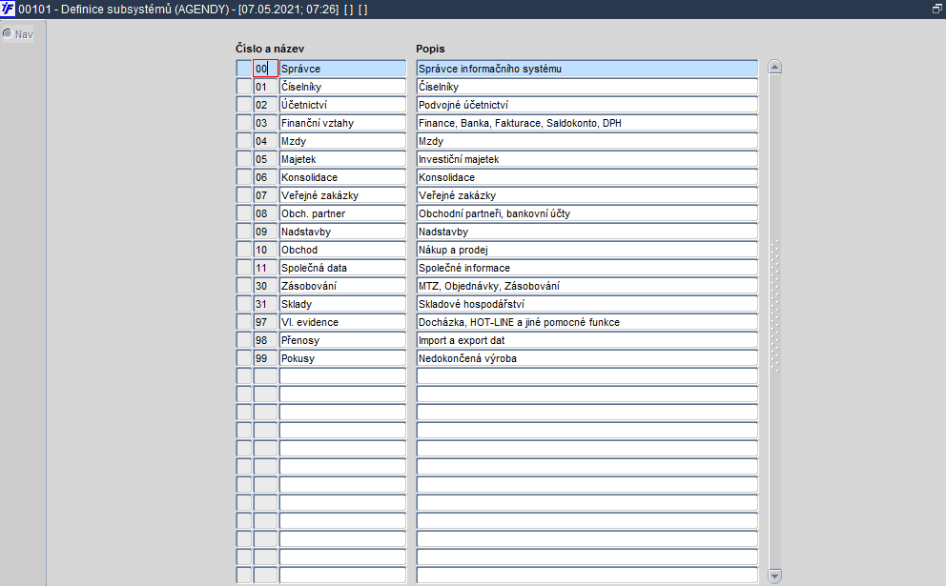Select row marker for 06 Konsolidace
This screenshot has width=946, height=586.
[x=244, y=176]
